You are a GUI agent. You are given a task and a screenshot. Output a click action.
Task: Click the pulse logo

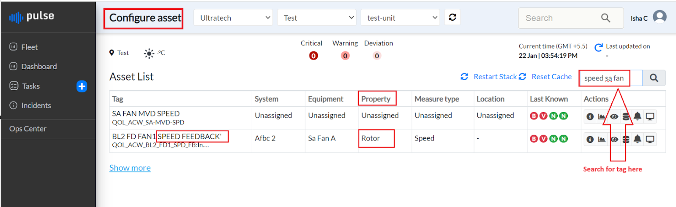click(32, 17)
